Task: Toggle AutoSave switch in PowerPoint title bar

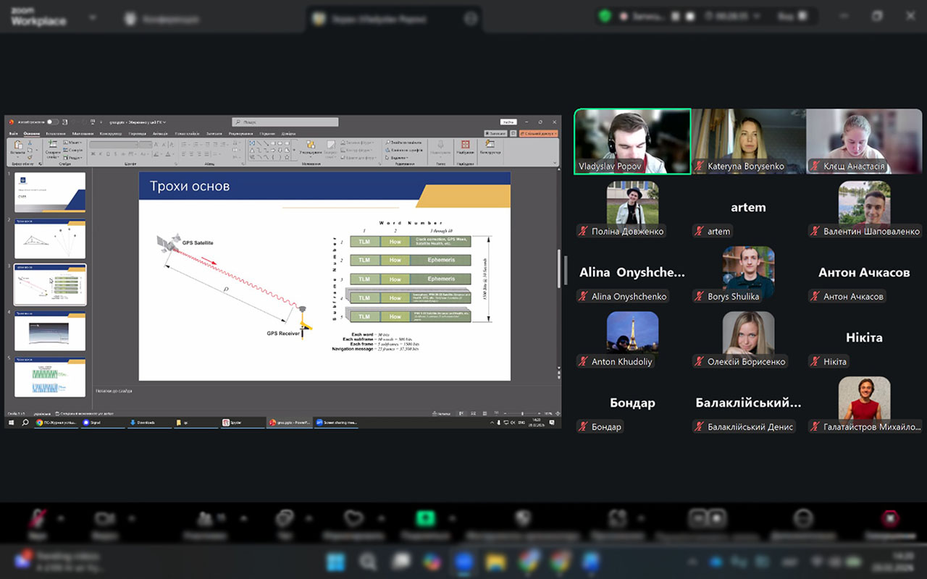Action: click(52, 122)
